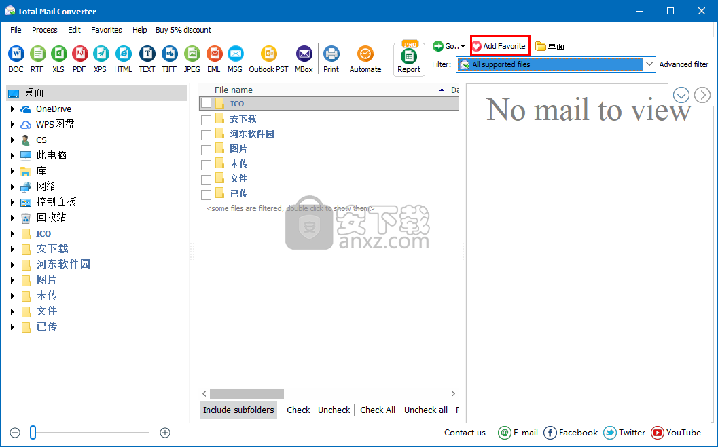Open the YouTube channel link

coord(676,432)
